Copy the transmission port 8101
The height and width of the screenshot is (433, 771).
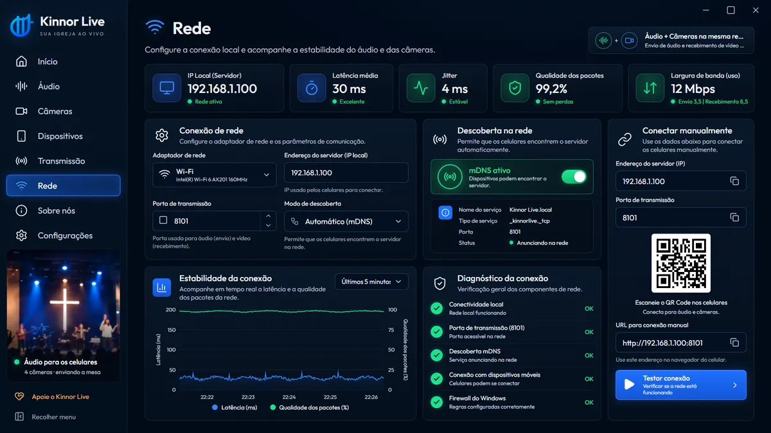pyautogui.click(x=734, y=217)
